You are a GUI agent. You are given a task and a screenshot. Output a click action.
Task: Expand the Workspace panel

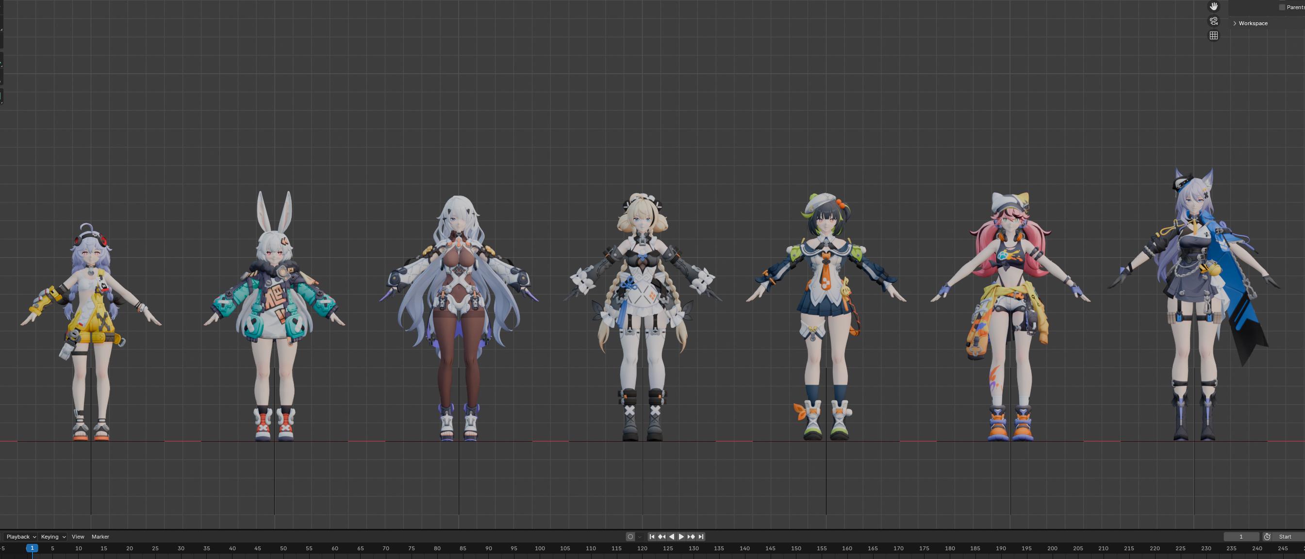coord(1235,23)
